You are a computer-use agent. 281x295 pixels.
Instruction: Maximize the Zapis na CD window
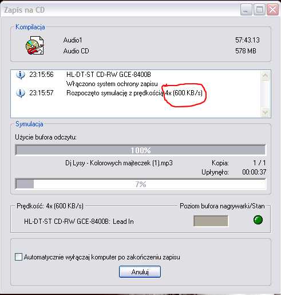[259, 10]
